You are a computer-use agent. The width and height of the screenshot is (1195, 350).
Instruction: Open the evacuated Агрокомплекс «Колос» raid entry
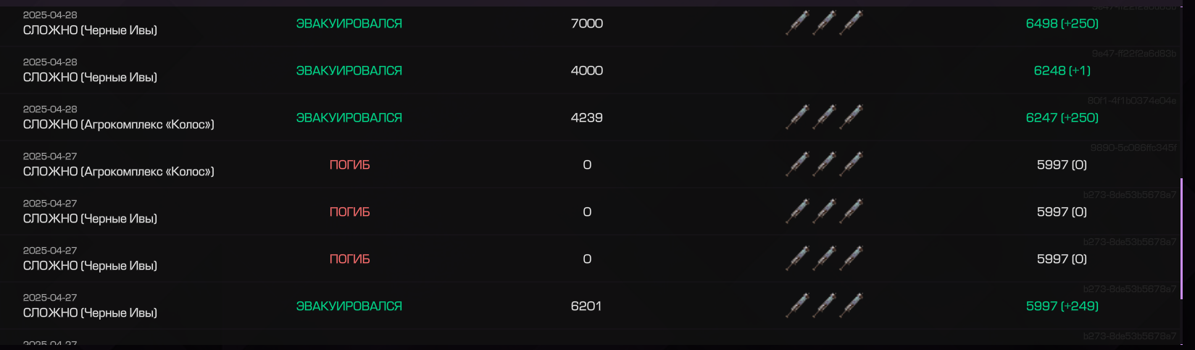pos(591,117)
